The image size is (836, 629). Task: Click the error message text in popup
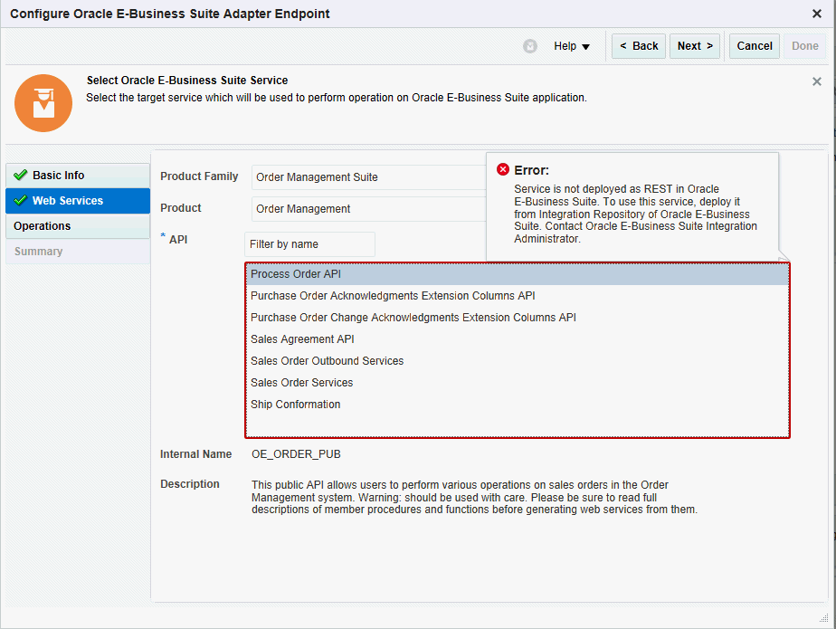[x=635, y=214]
